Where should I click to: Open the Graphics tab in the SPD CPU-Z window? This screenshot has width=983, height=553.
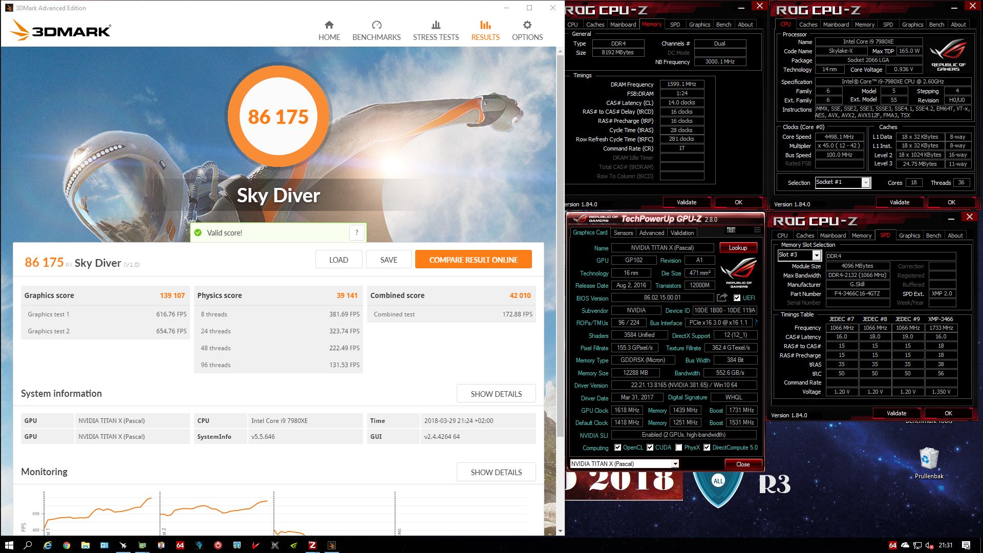click(x=909, y=235)
